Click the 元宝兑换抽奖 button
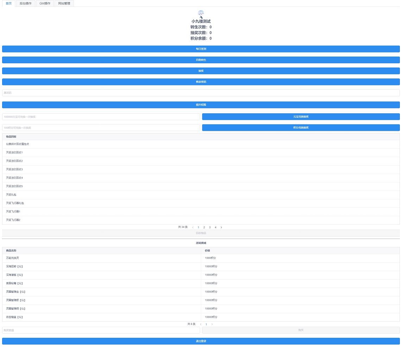 point(301,116)
